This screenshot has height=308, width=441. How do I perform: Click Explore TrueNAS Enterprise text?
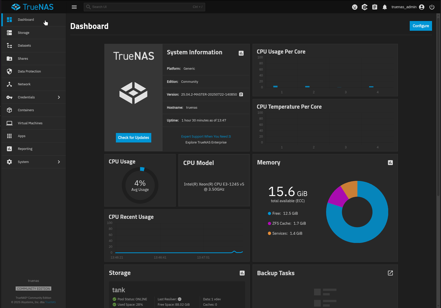click(206, 142)
